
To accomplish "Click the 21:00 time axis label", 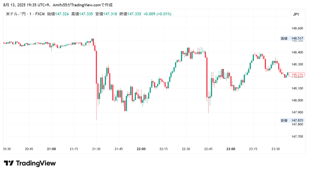I will coord(52,149).
